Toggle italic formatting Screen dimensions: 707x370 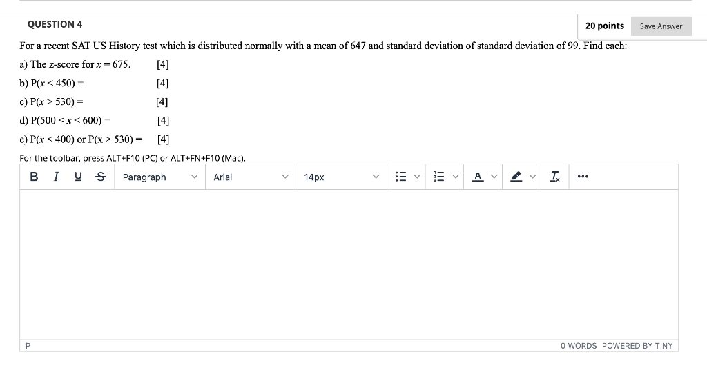(56, 177)
